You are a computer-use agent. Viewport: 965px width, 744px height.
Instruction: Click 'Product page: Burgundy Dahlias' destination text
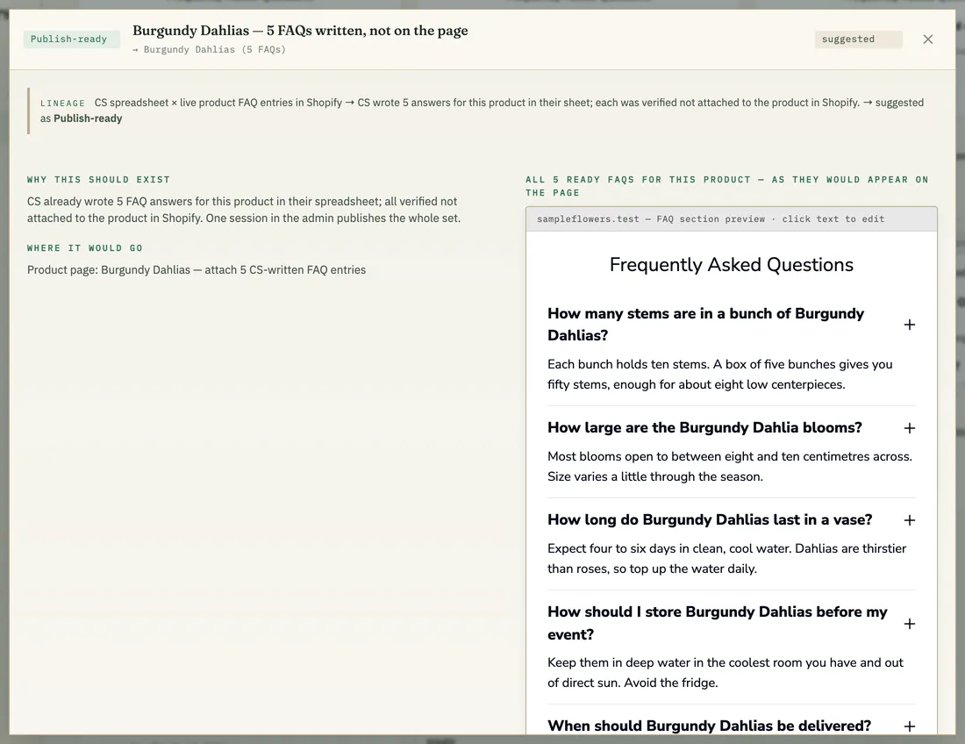[197, 270]
